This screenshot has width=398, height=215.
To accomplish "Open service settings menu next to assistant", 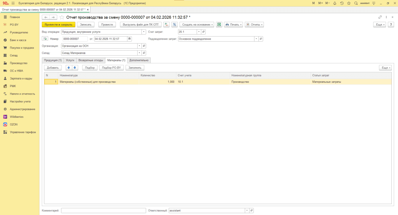I will 374,3.
